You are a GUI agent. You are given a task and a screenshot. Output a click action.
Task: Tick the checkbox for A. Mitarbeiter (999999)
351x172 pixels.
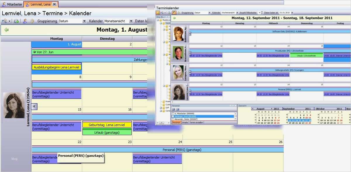[x=173, y=113]
